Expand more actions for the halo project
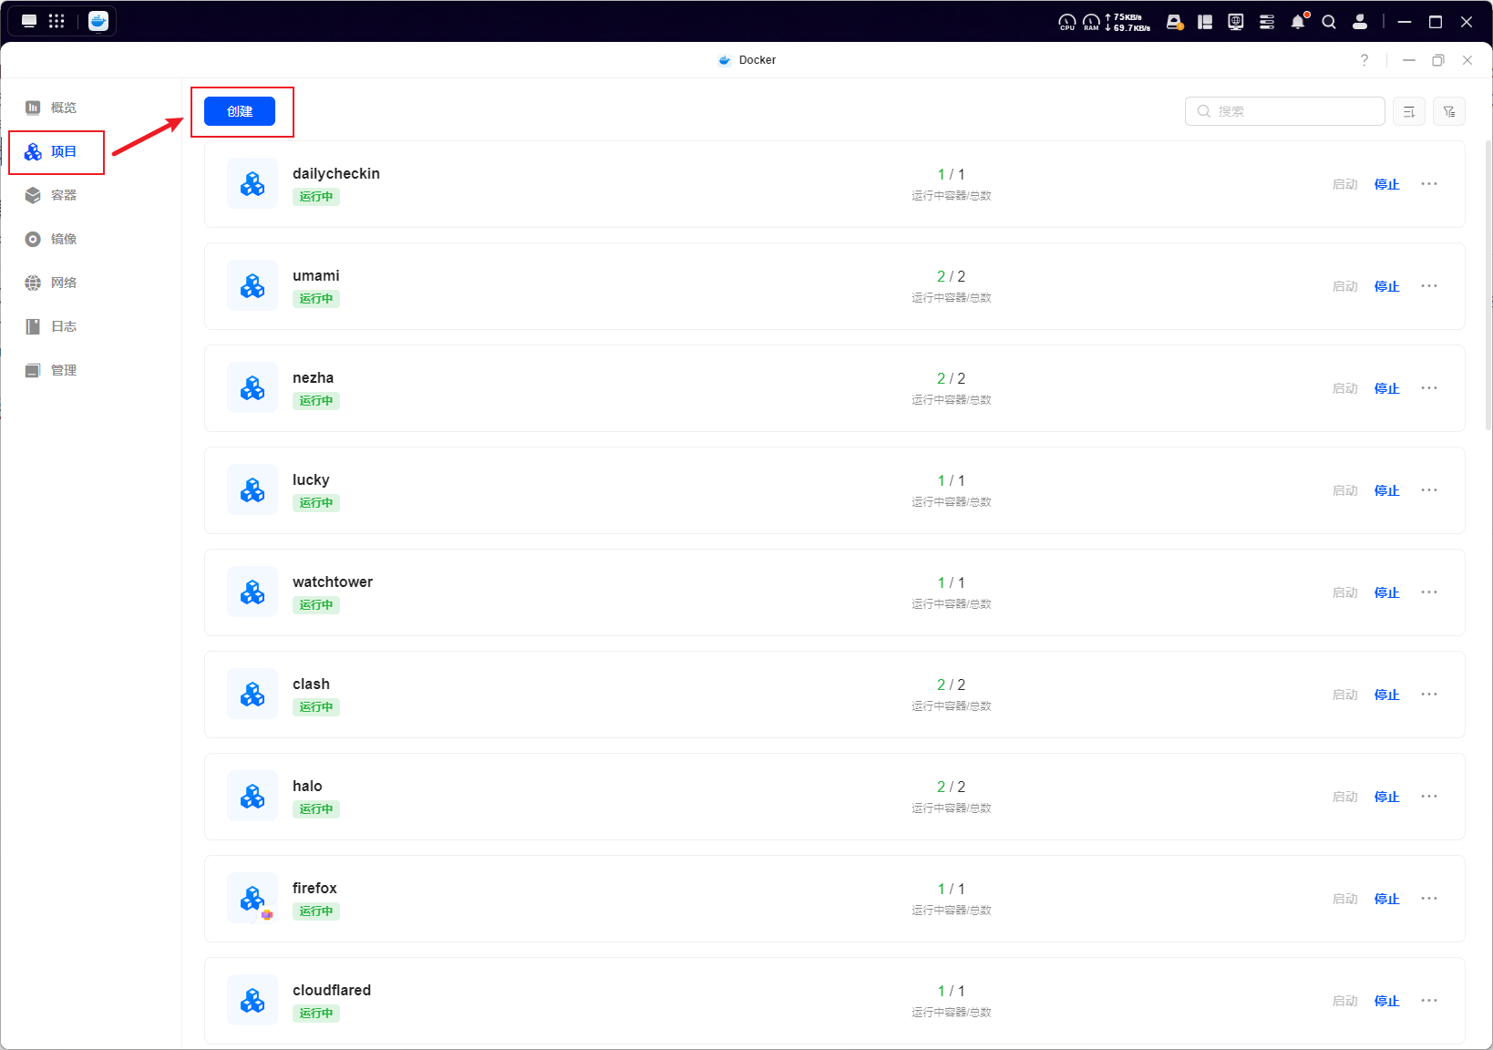 1428,797
